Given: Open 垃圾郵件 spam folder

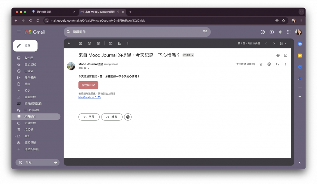Looking at the screenshot, I should (x=30, y=123).
